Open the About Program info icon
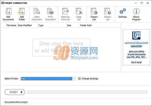This screenshot has height=106, width=152. click(x=136, y=11)
